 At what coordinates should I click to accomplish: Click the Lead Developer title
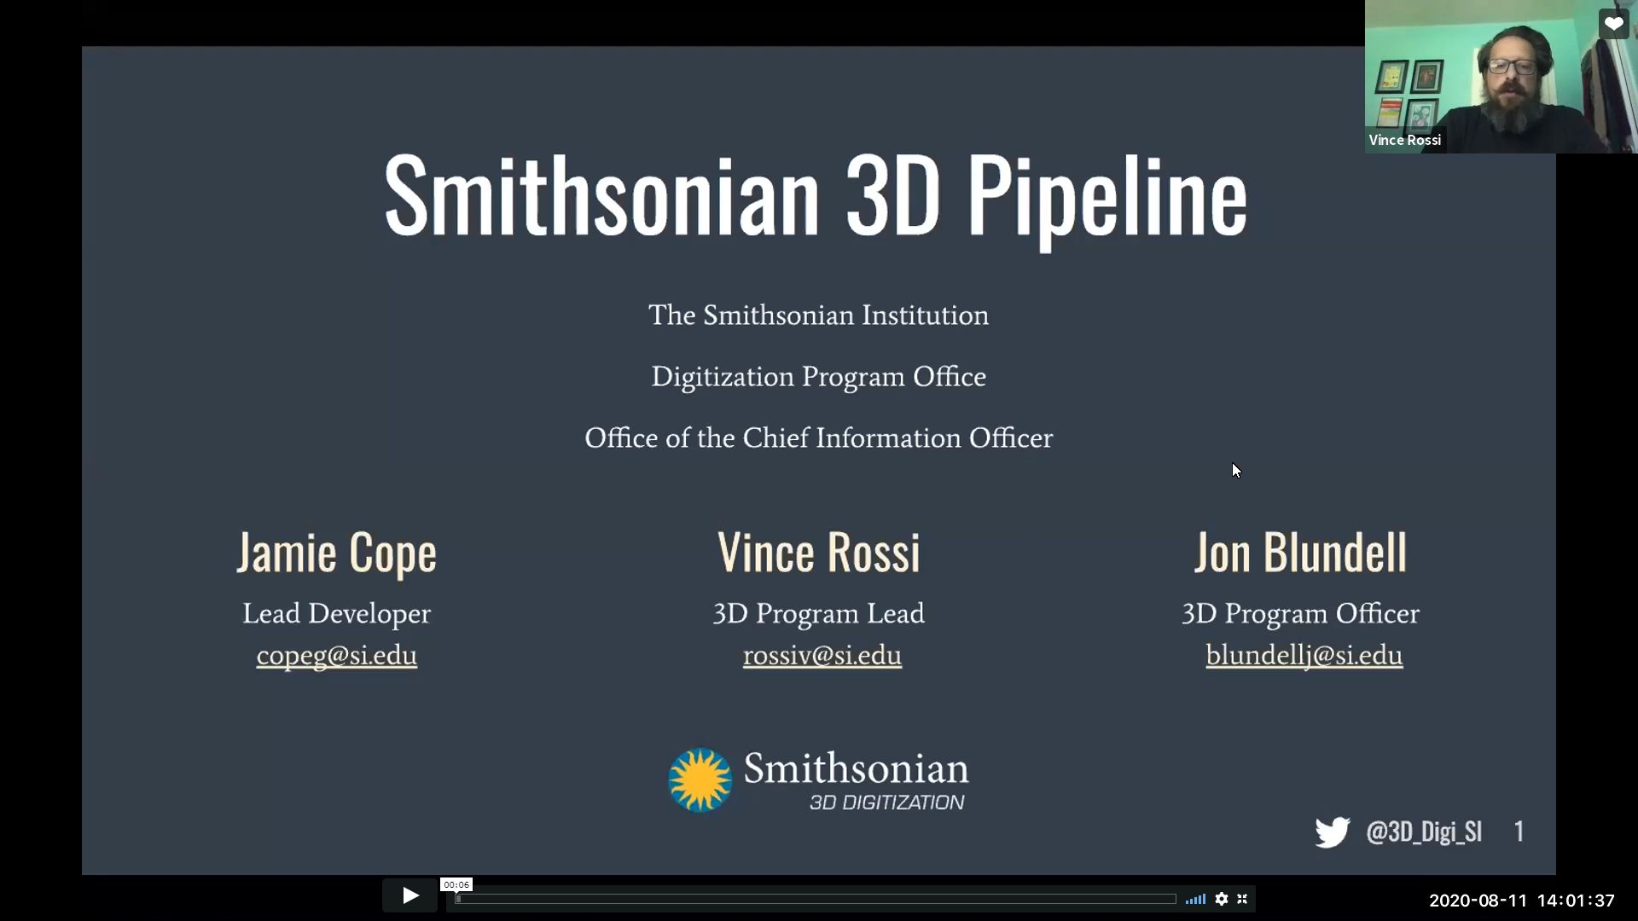pyautogui.click(x=336, y=614)
